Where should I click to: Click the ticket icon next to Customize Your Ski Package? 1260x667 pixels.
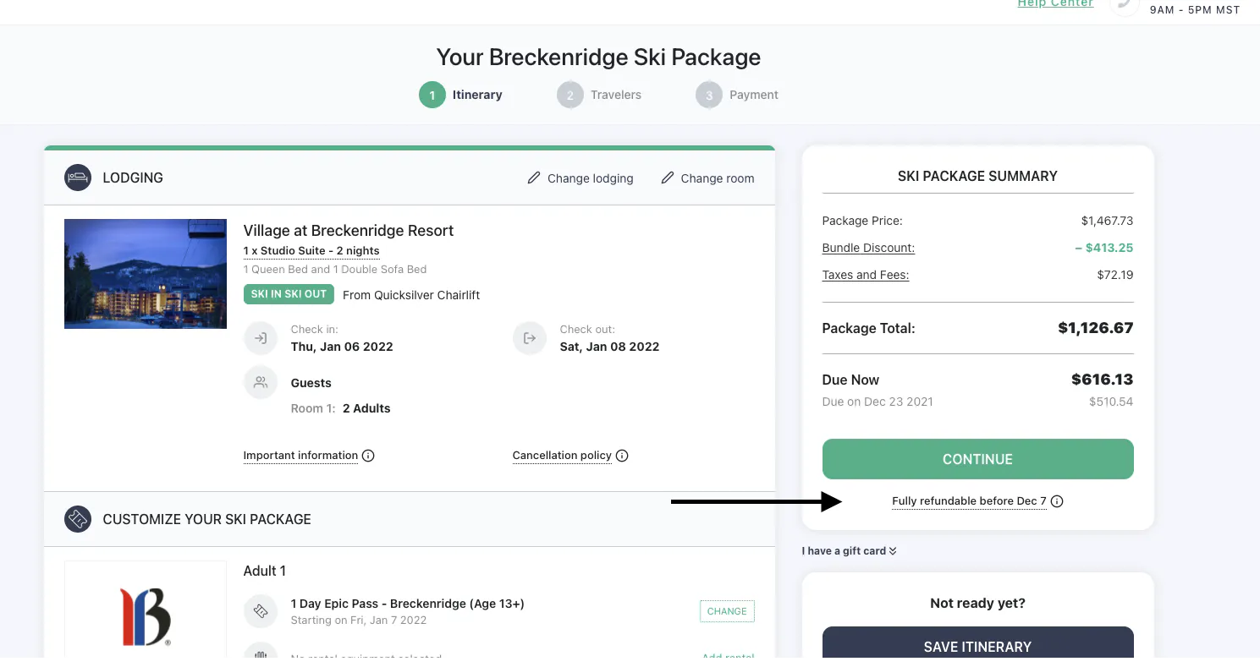78,519
